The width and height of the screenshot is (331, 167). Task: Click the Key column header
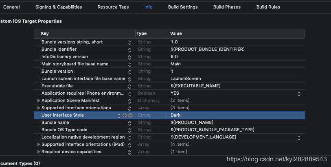point(81,33)
